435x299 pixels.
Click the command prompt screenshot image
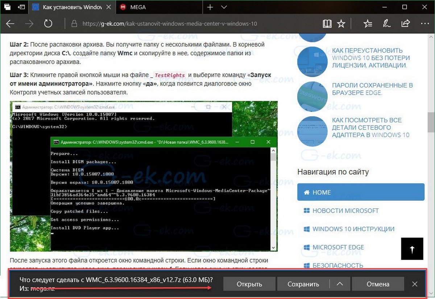tap(144, 176)
